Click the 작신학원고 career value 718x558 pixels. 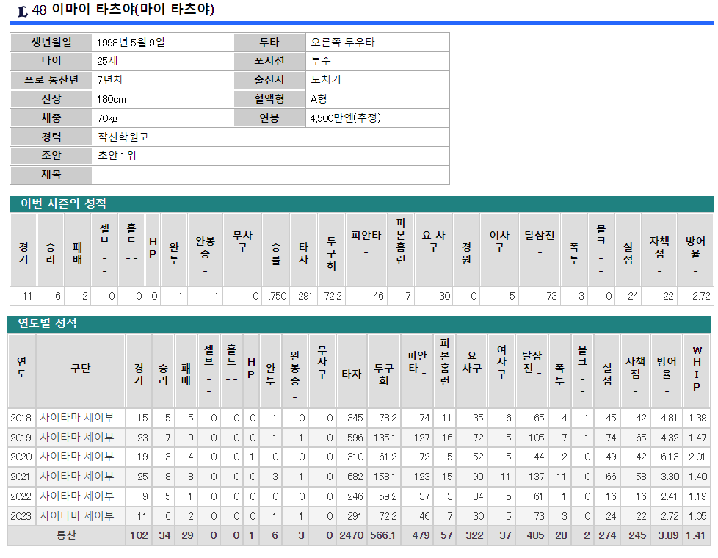123,137
